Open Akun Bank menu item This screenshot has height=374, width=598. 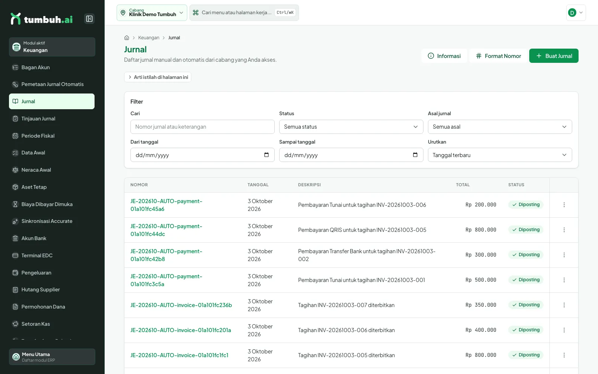[x=52, y=238]
